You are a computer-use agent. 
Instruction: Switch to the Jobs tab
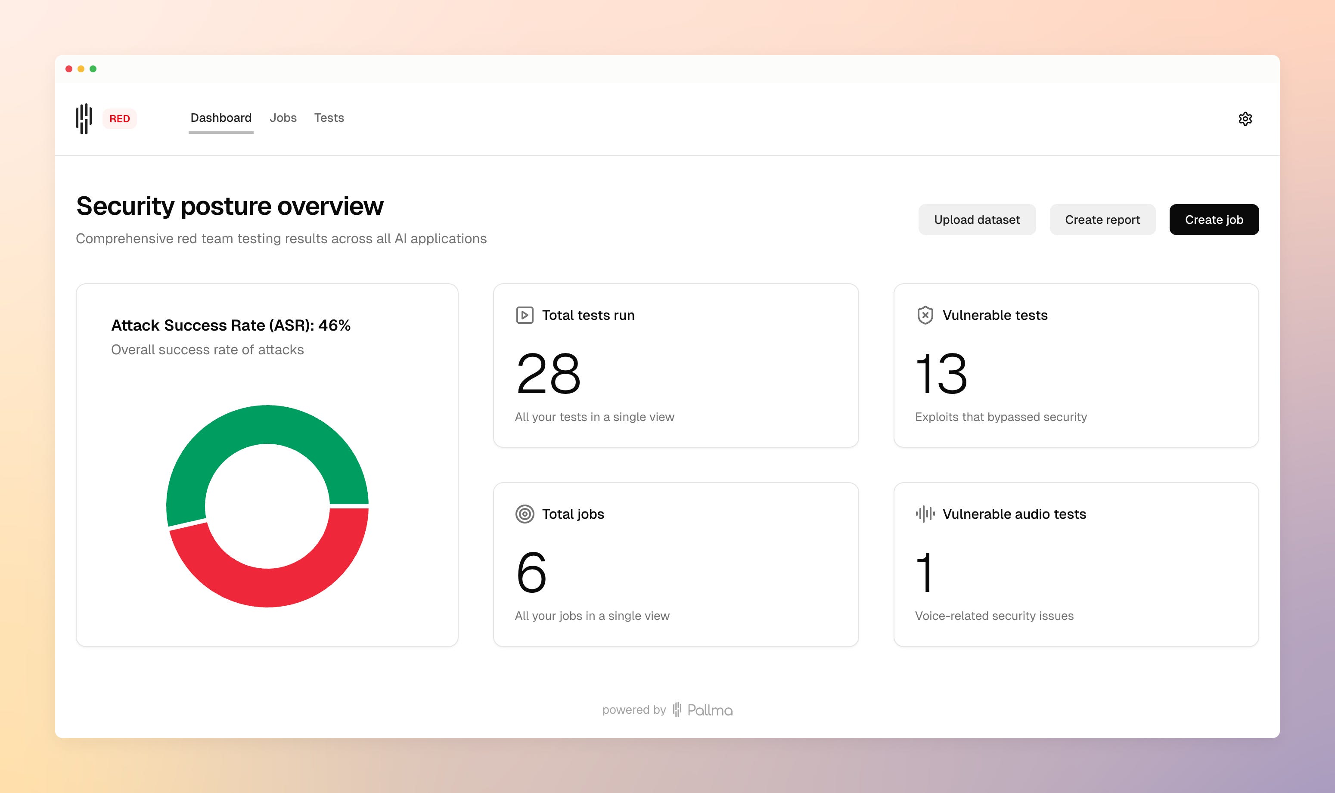[x=283, y=118]
